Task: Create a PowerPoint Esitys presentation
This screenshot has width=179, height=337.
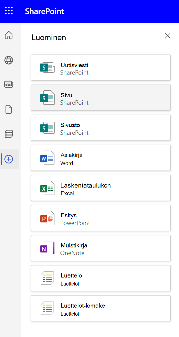Action: pyautogui.click(x=101, y=218)
